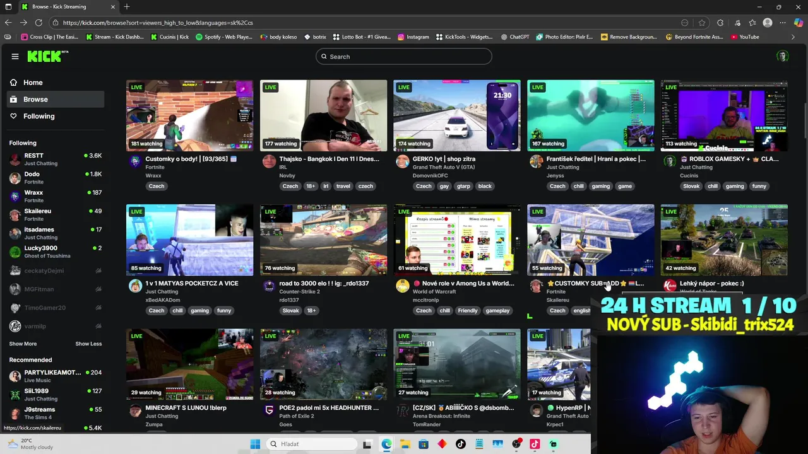Click the browser back arrow
The height and width of the screenshot is (454, 808).
point(8,23)
